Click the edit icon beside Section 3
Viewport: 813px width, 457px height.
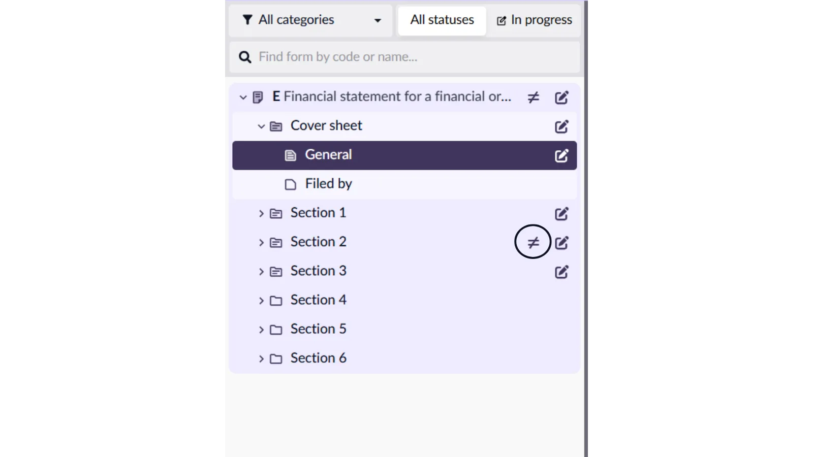coord(561,272)
